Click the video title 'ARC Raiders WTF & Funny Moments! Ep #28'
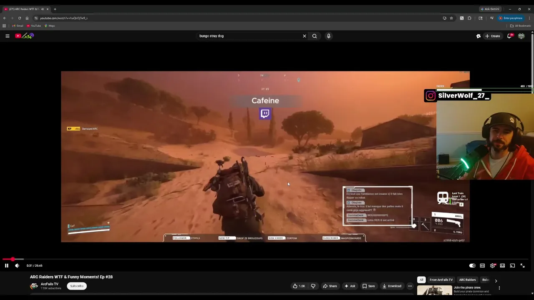This screenshot has width=534, height=300. point(71,277)
